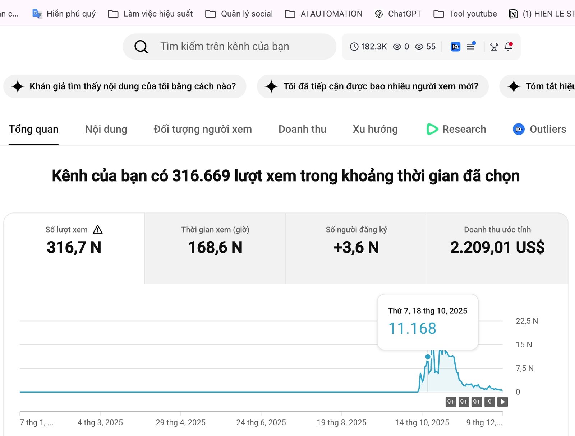Click the 9 video marker under chart

tap(489, 402)
